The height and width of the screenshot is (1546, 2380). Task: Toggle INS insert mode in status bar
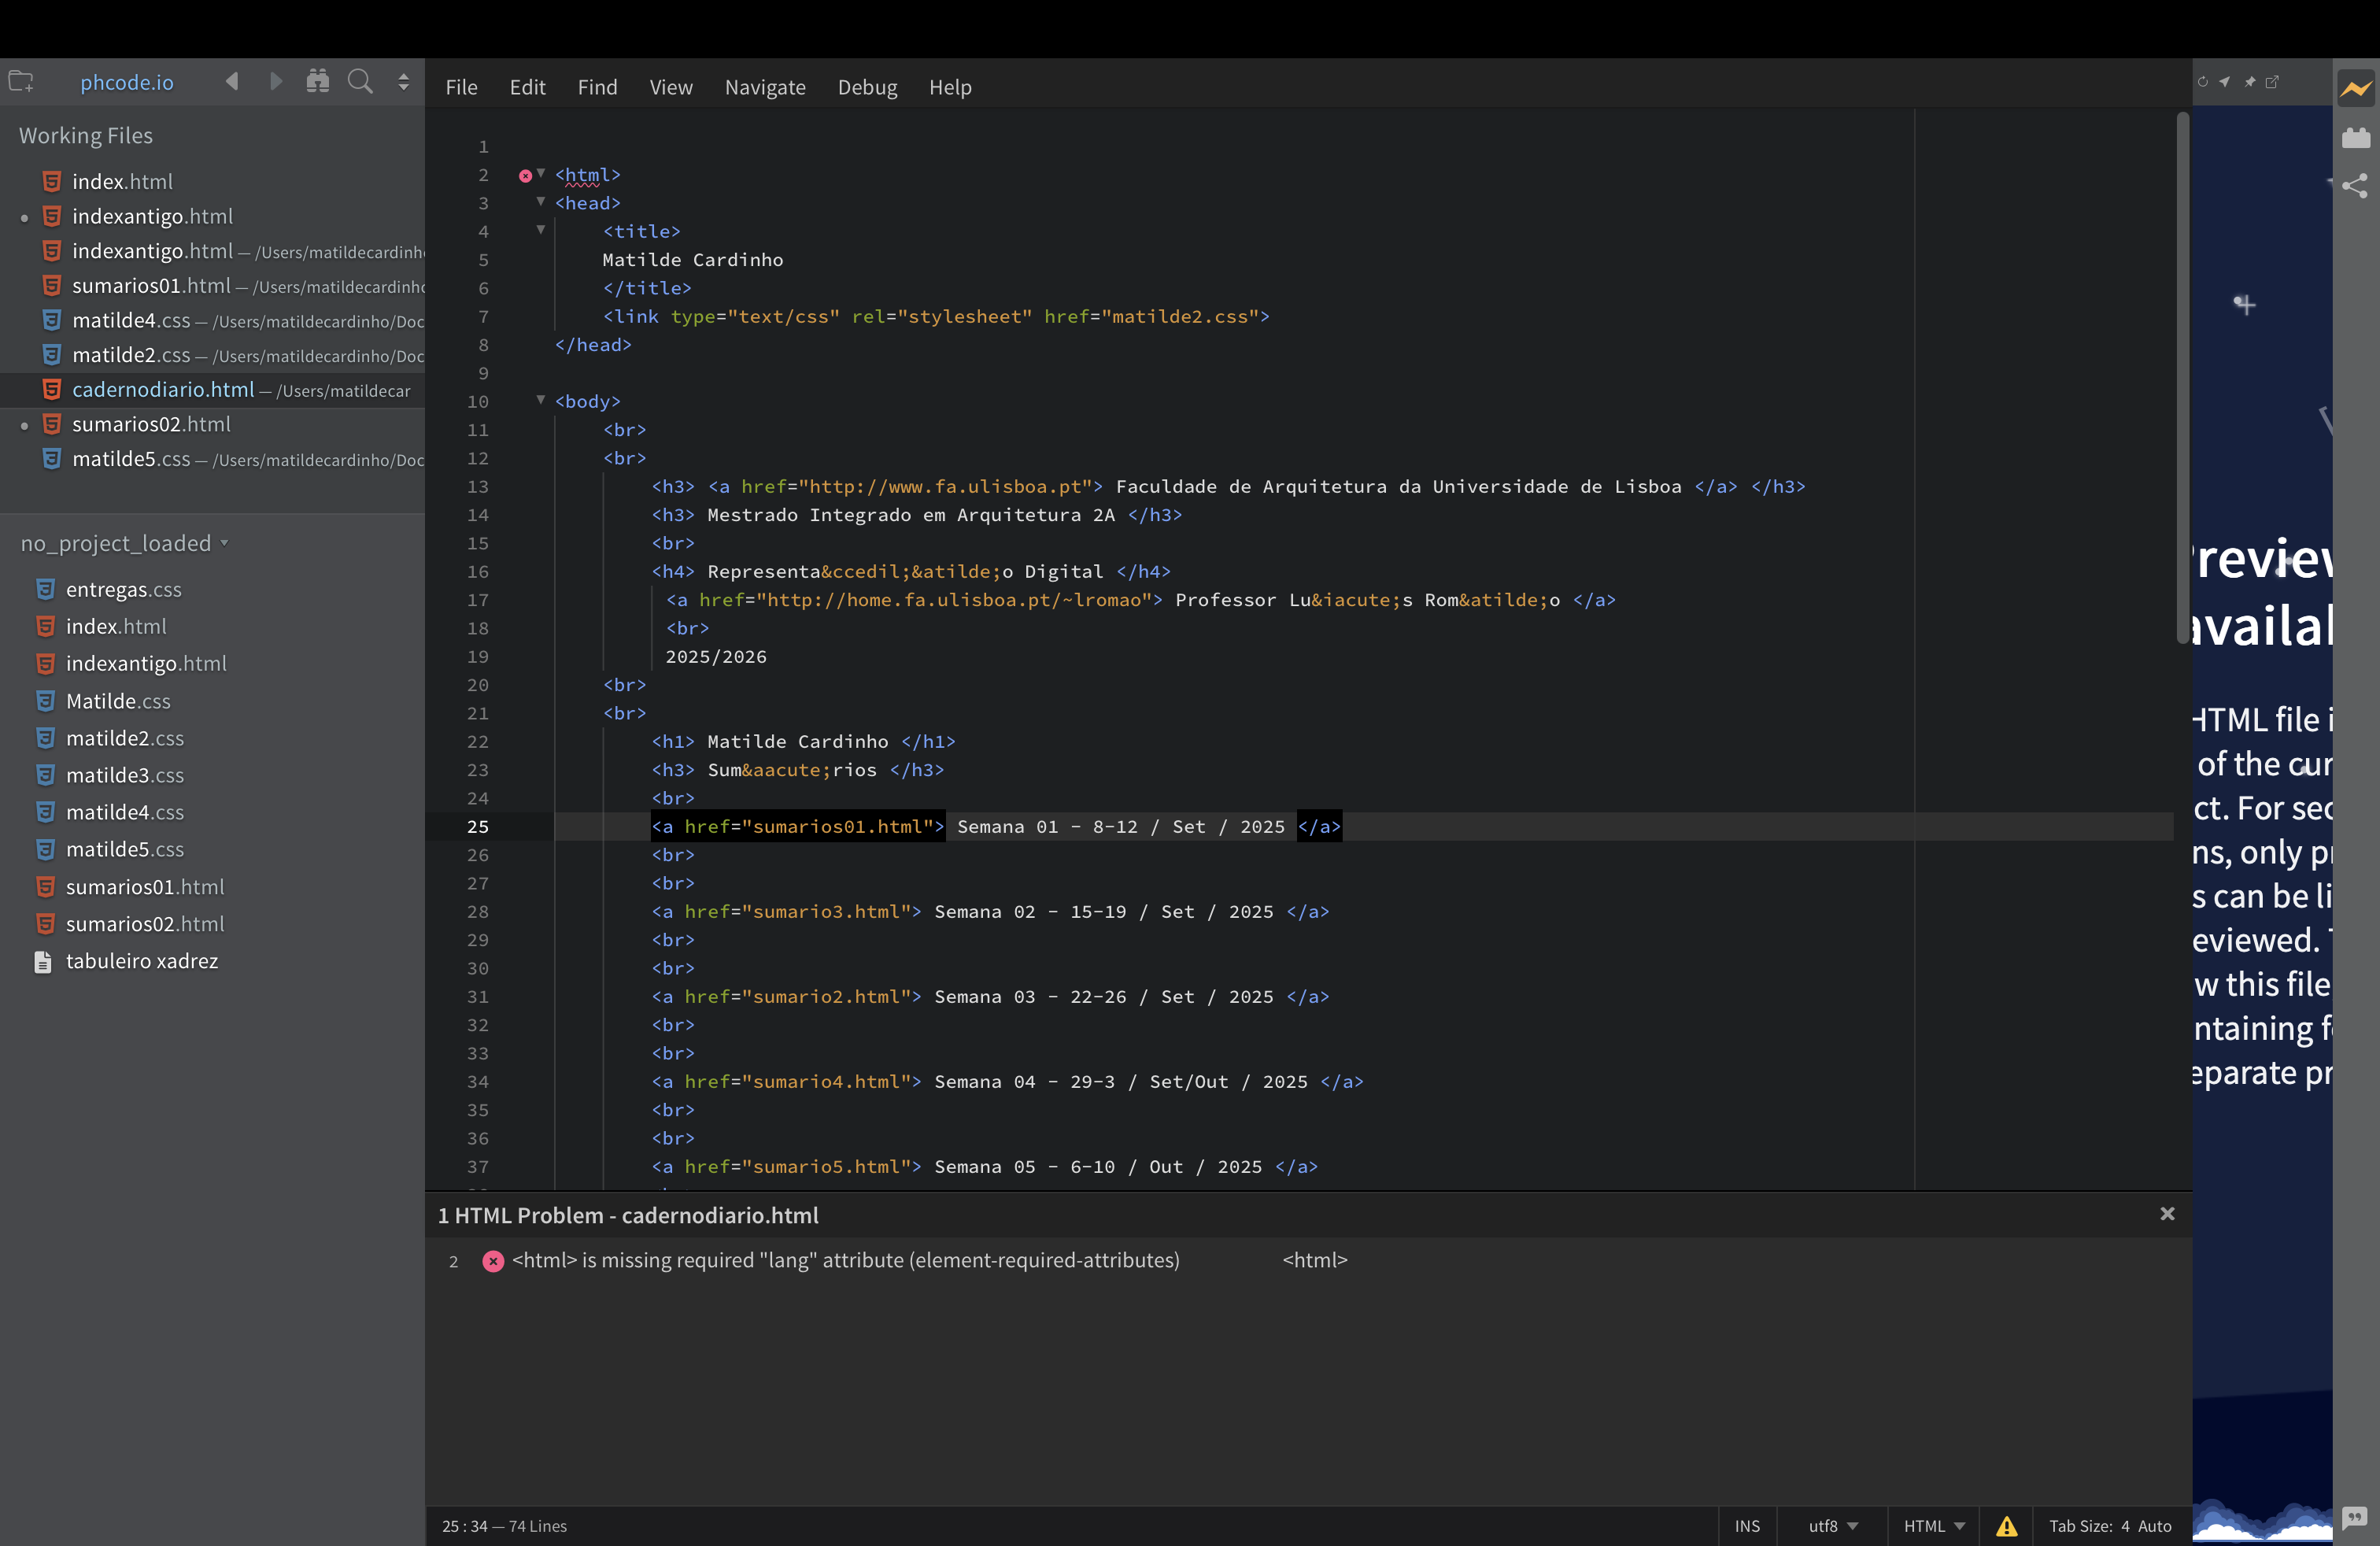[1747, 1526]
